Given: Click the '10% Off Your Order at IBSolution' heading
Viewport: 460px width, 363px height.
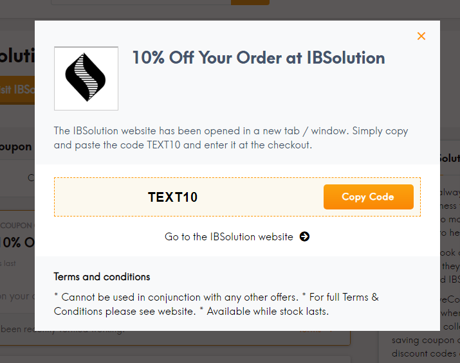Looking at the screenshot, I should (x=259, y=57).
